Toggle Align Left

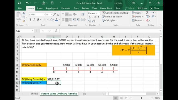click(x=63, y=20)
